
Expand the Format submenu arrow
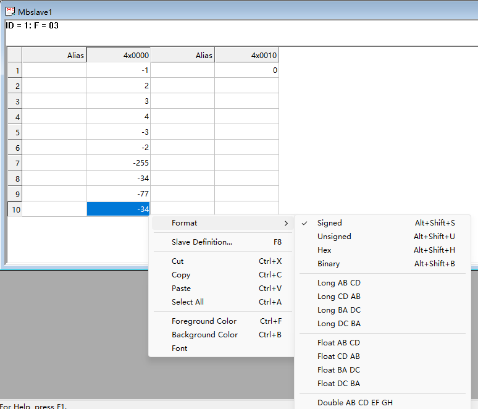[x=286, y=223]
